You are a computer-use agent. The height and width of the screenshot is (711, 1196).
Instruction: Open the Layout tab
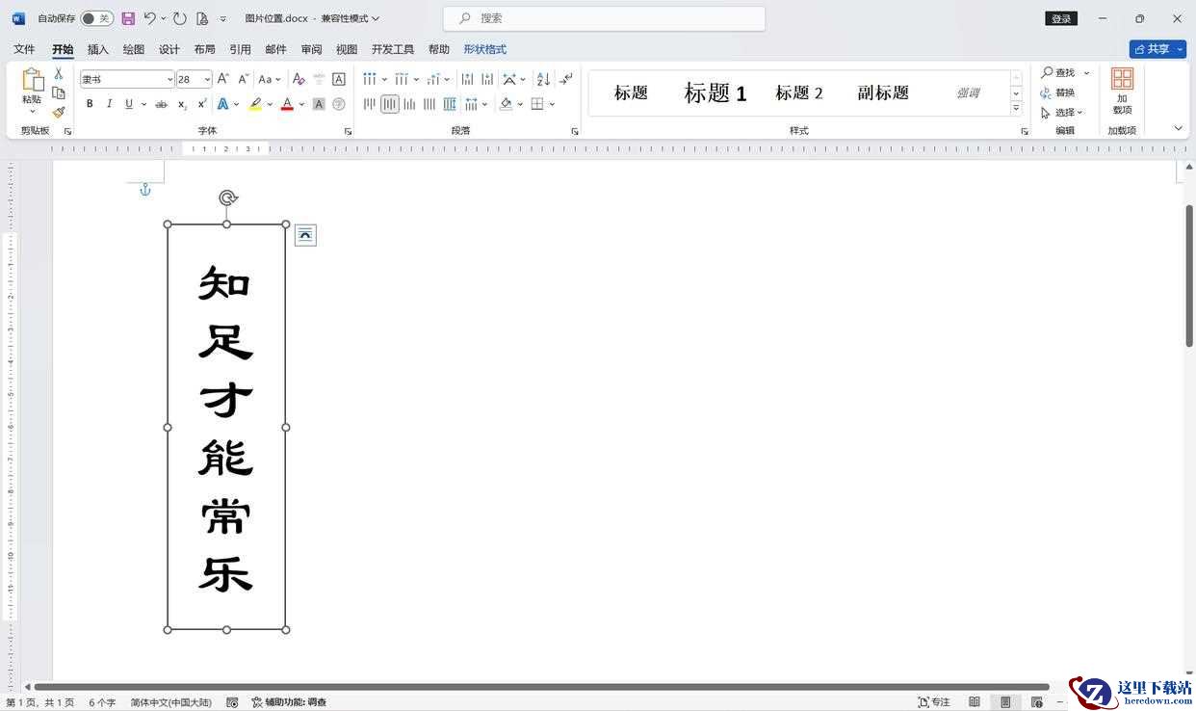click(x=204, y=49)
